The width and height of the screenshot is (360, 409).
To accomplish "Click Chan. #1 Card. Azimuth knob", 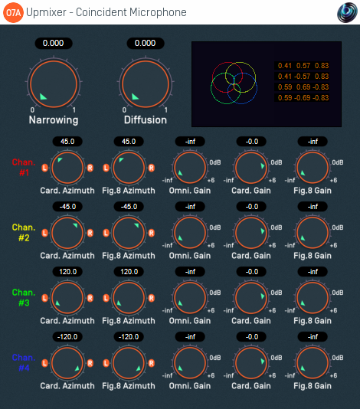I will 67,168.
